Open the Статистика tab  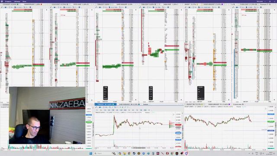[x=238, y=104]
